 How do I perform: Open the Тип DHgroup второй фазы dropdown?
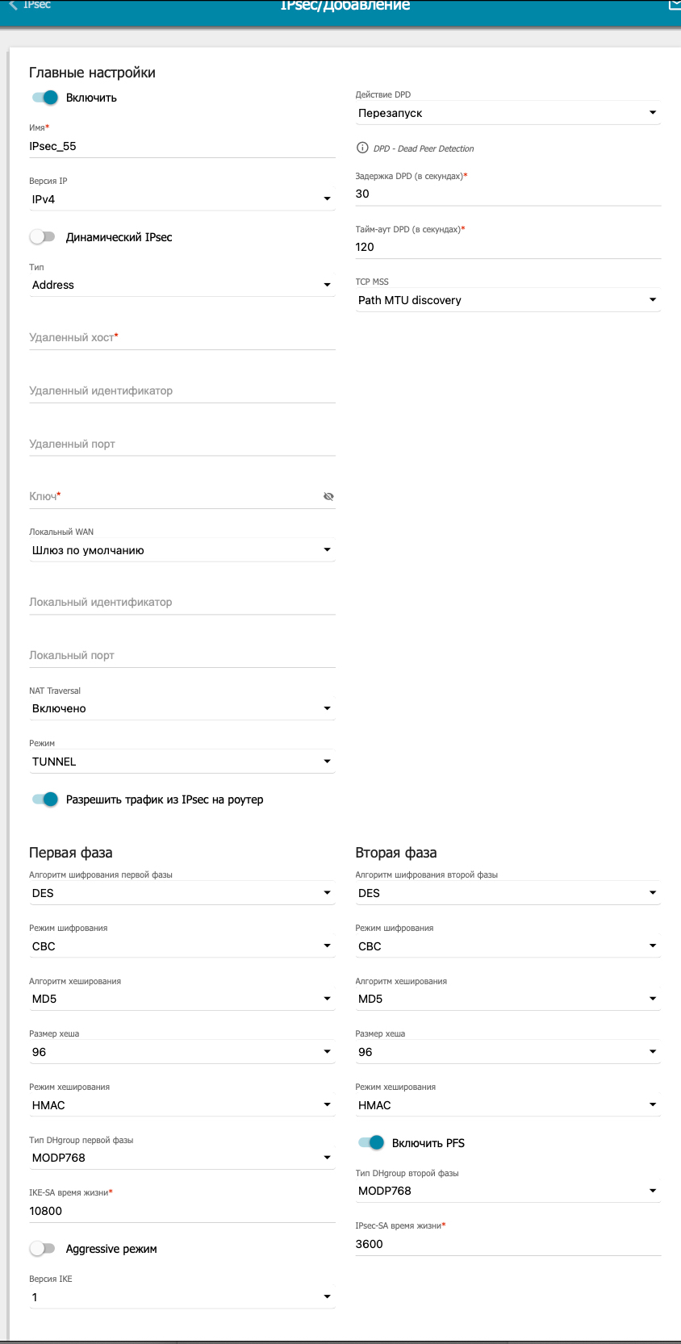508,1191
